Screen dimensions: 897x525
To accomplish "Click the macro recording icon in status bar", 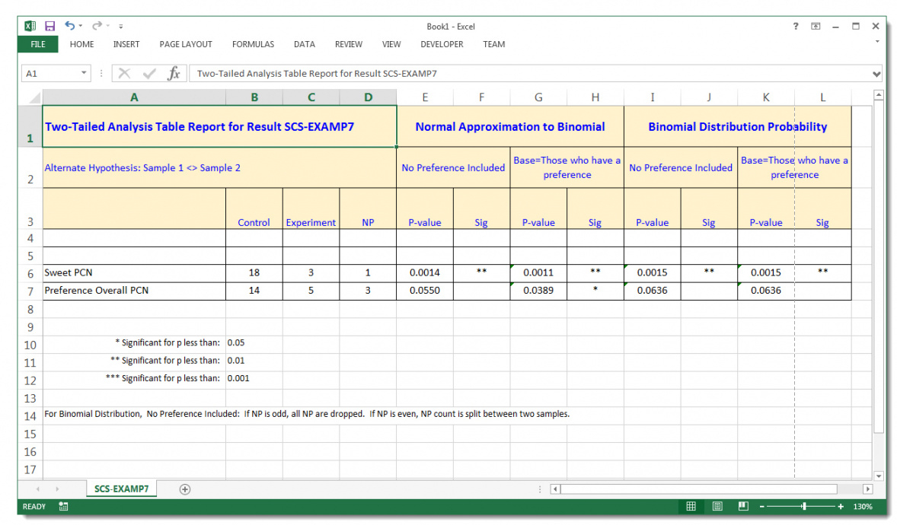I will (63, 507).
